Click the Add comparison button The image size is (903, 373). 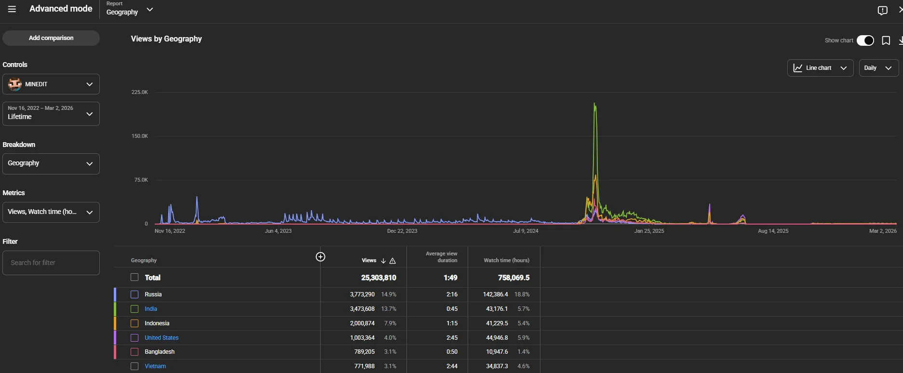pos(51,38)
